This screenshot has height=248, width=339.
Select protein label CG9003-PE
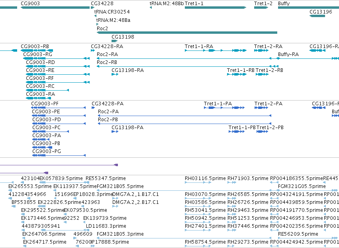pyautogui.click(x=46, y=112)
